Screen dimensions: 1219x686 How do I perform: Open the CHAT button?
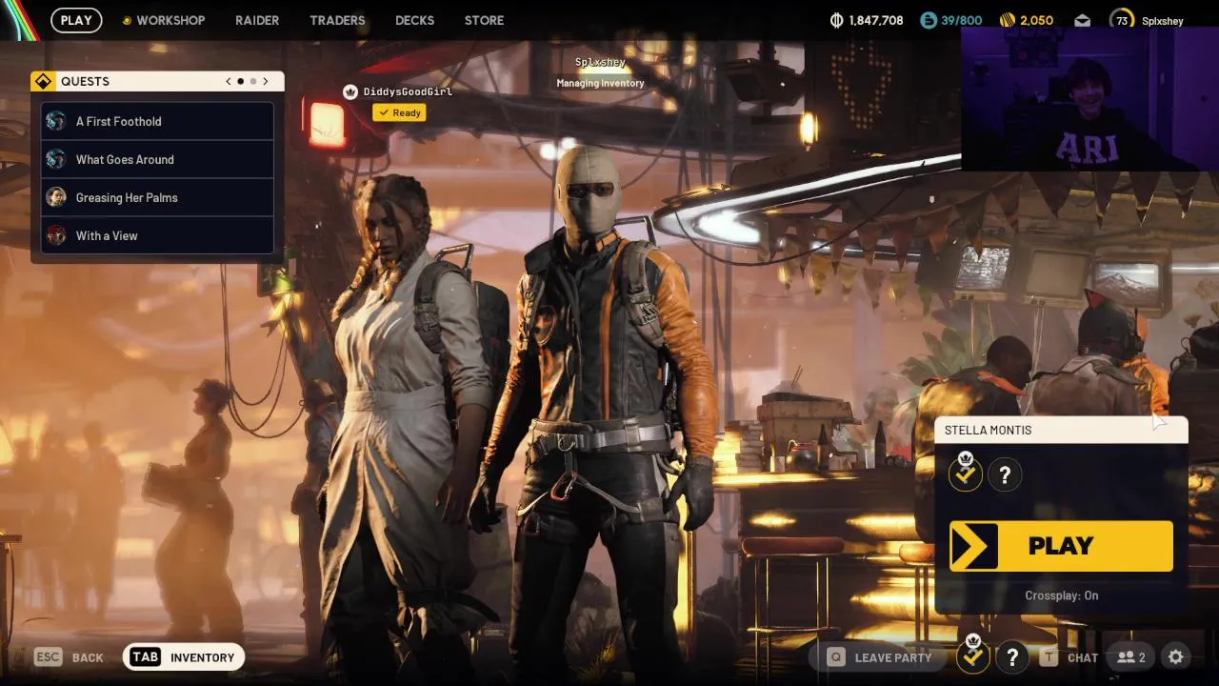pos(1070,657)
